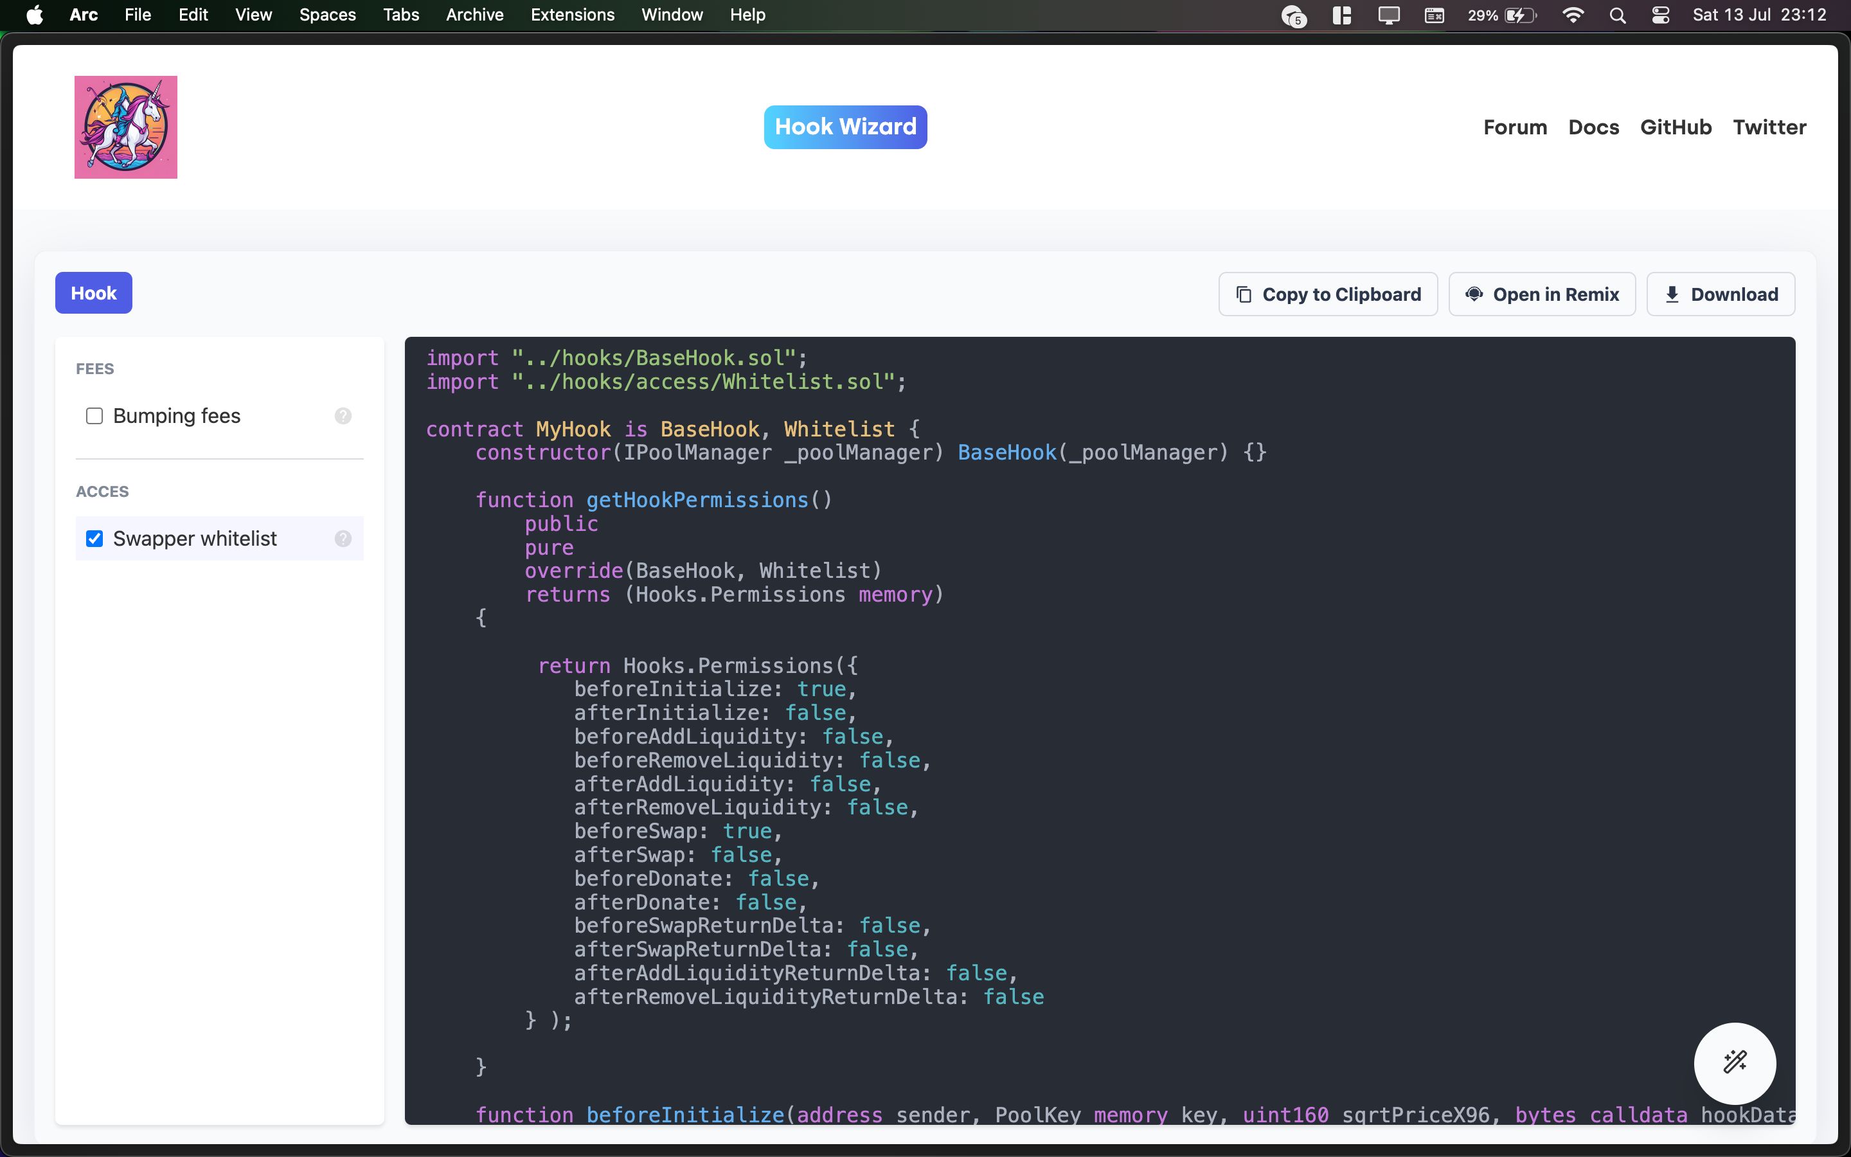Click the 'beforeDonate: false' code line

[697, 879]
